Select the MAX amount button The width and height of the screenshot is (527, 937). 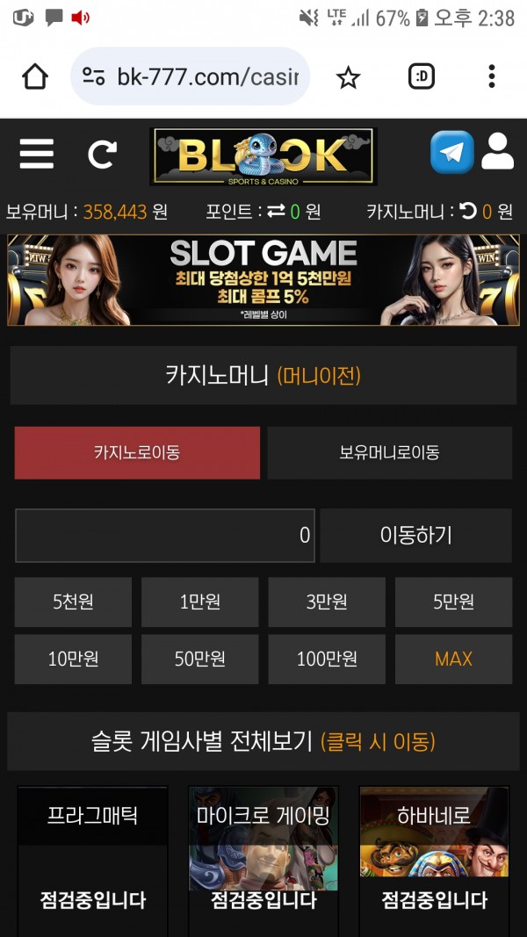(x=453, y=660)
